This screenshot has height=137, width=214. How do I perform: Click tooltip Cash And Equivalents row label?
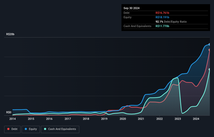click(137, 26)
